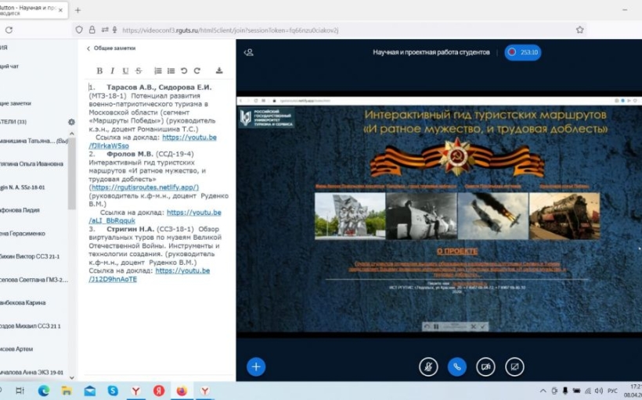The width and height of the screenshot is (642, 400).
Task: Select user Романишина Татьяна in list
Action: point(34,141)
